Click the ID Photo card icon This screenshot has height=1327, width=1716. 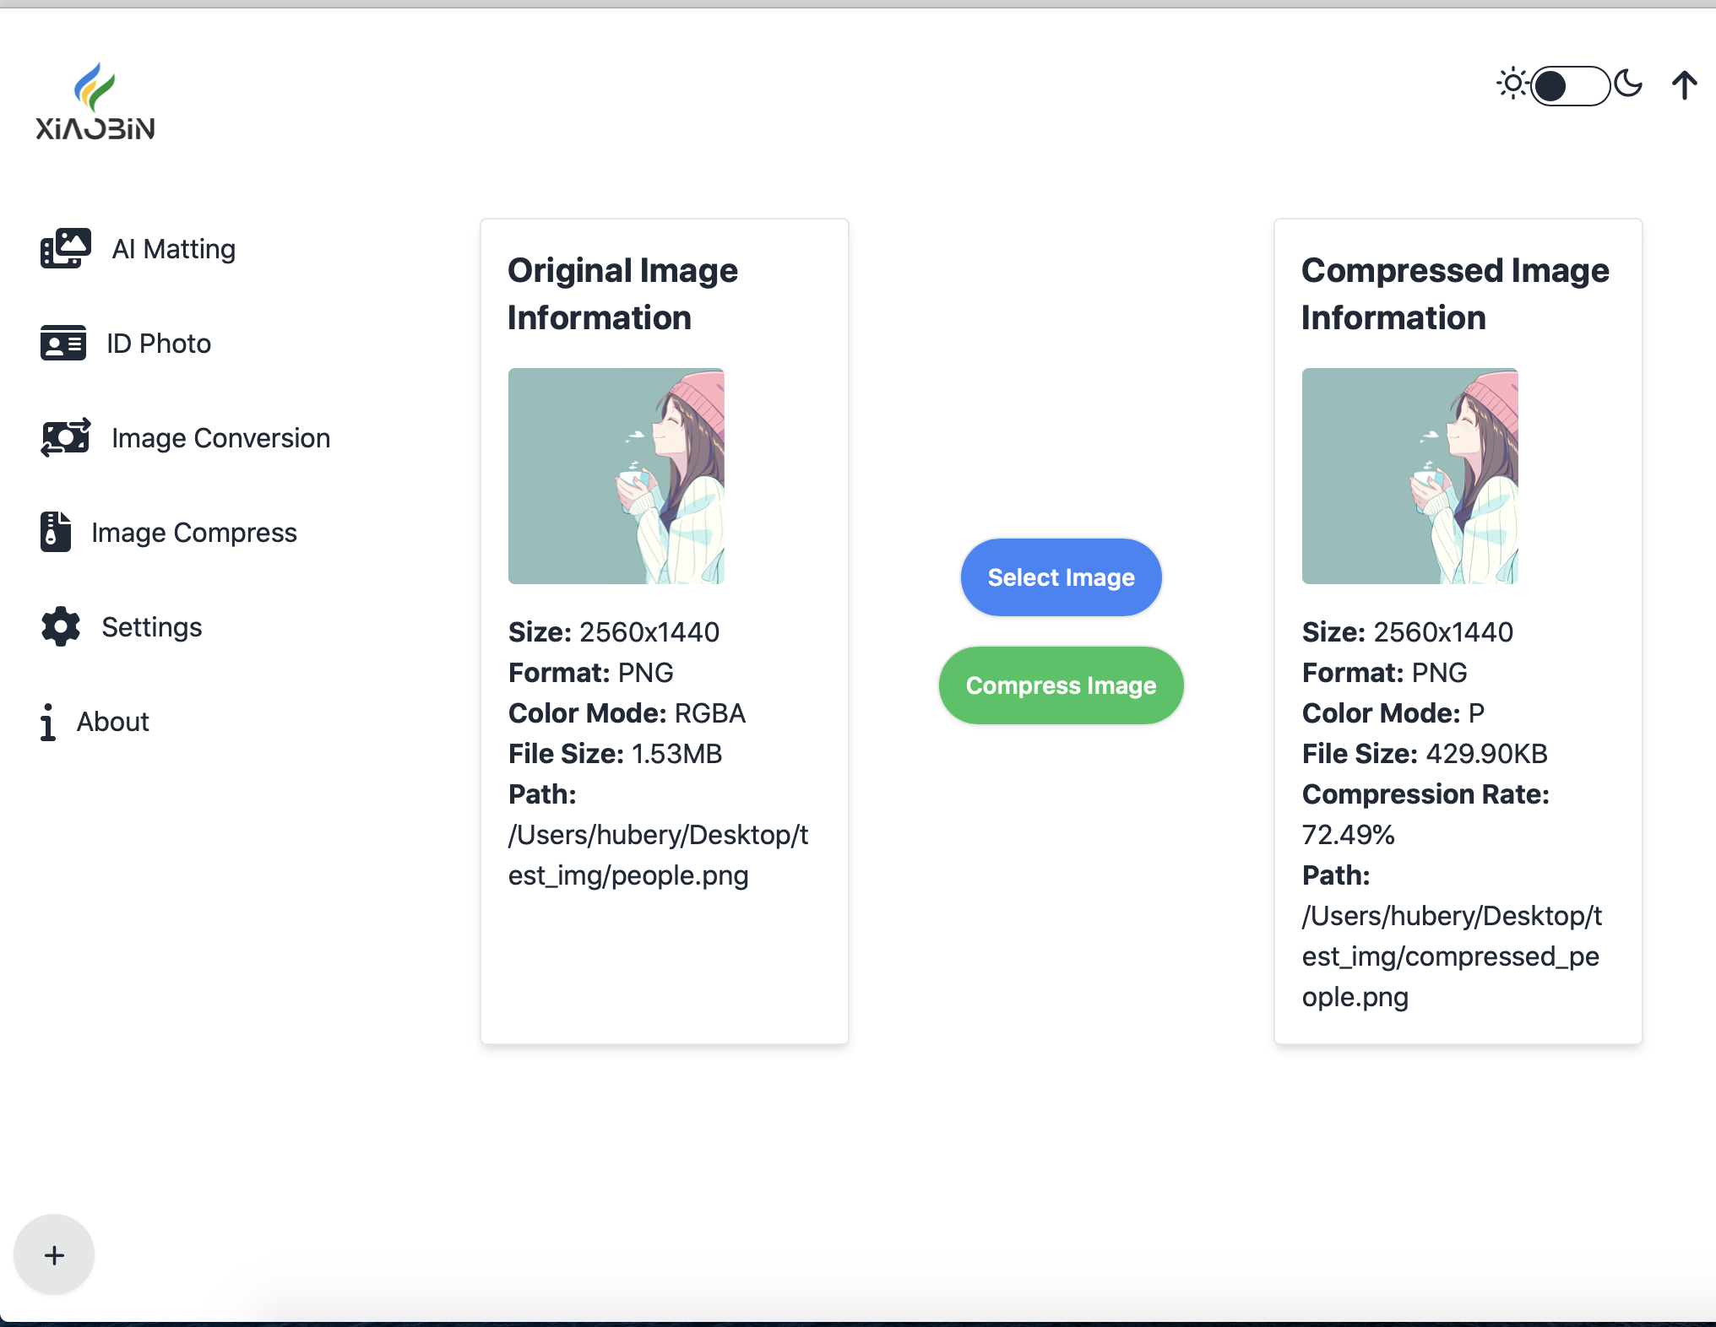(x=62, y=344)
